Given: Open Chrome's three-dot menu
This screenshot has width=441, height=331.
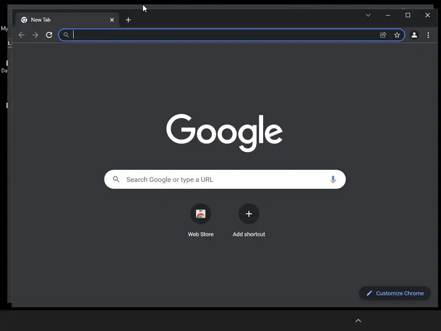Looking at the screenshot, I should [428, 35].
